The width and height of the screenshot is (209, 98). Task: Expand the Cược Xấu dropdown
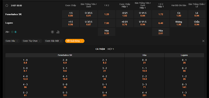point(12,41)
